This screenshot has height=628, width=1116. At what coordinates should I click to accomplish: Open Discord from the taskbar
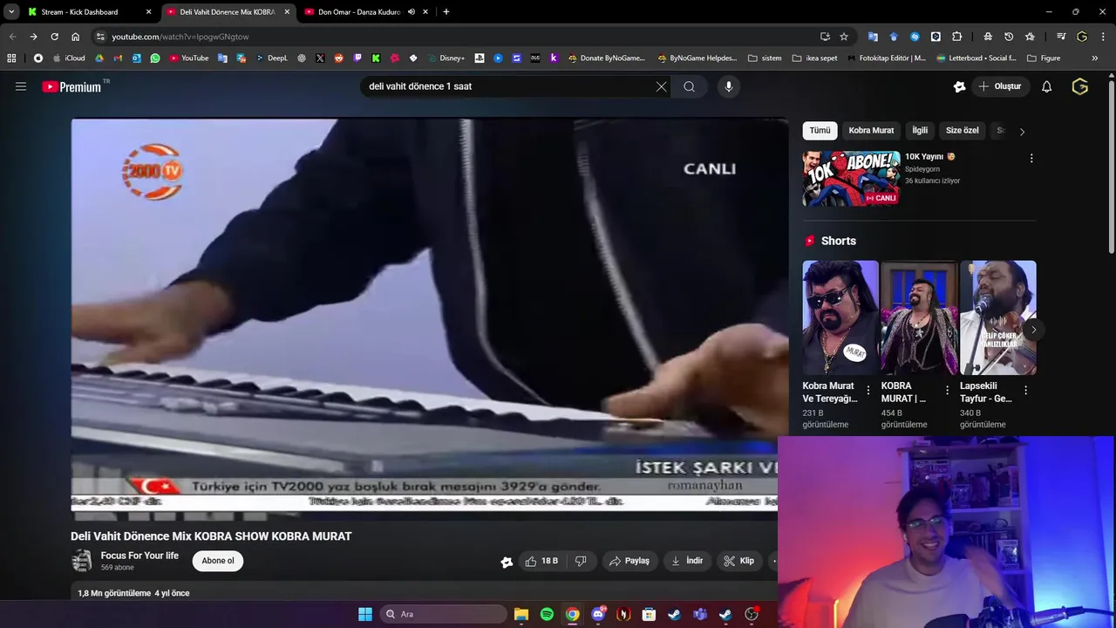tap(598, 614)
